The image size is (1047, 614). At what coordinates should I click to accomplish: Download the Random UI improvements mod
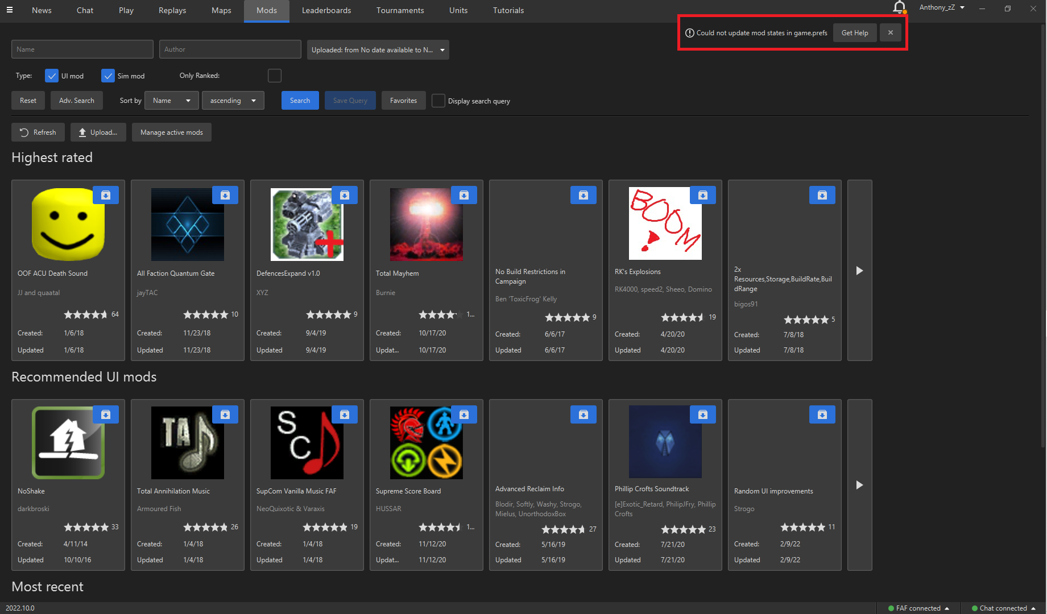(822, 414)
